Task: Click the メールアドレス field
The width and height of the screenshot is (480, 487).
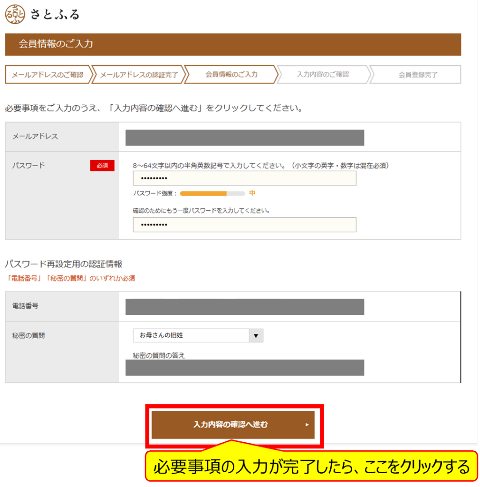Action: coord(244,137)
